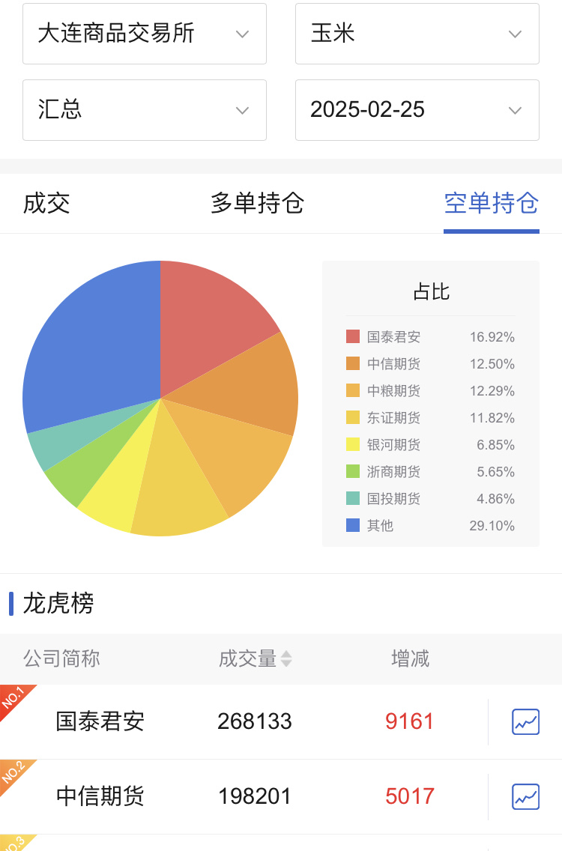Expand the 玉米 commodity dropdown
Image resolution: width=562 pixels, height=851 pixels.
tap(417, 34)
